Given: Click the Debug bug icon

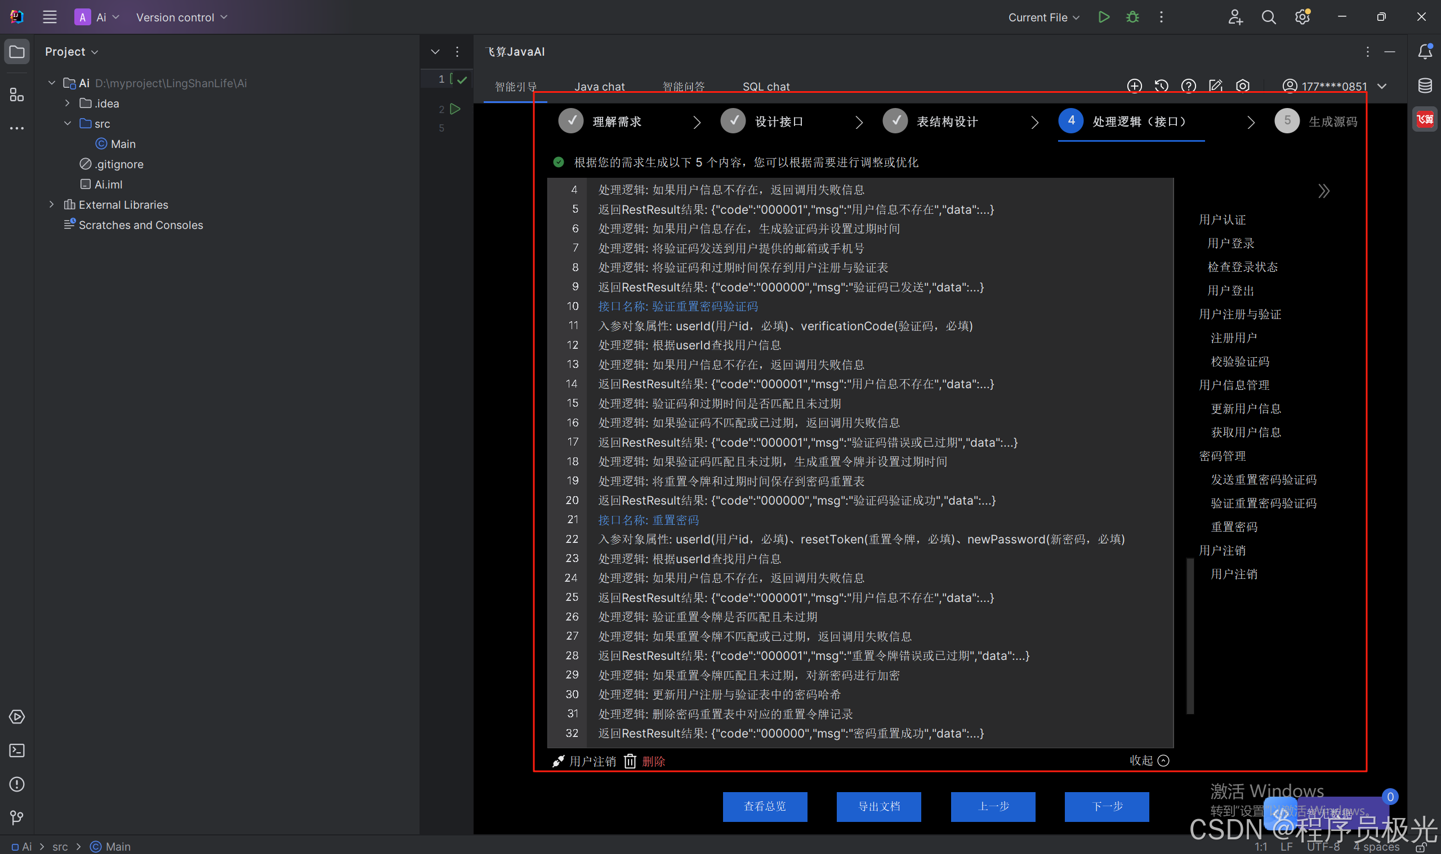Looking at the screenshot, I should (x=1132, y=17).
